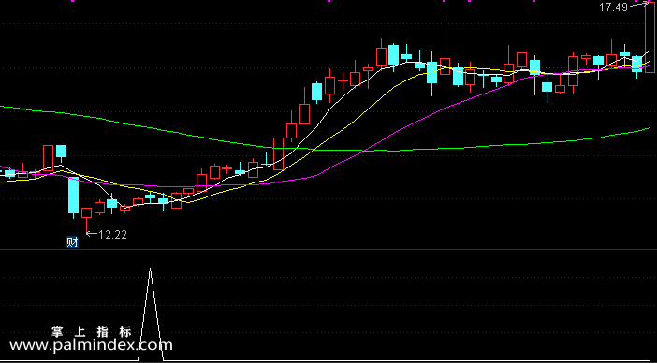This screenshot has width=657, height=363.
Task: Open the www.palmindex.com watermark link
Action: 91,346
